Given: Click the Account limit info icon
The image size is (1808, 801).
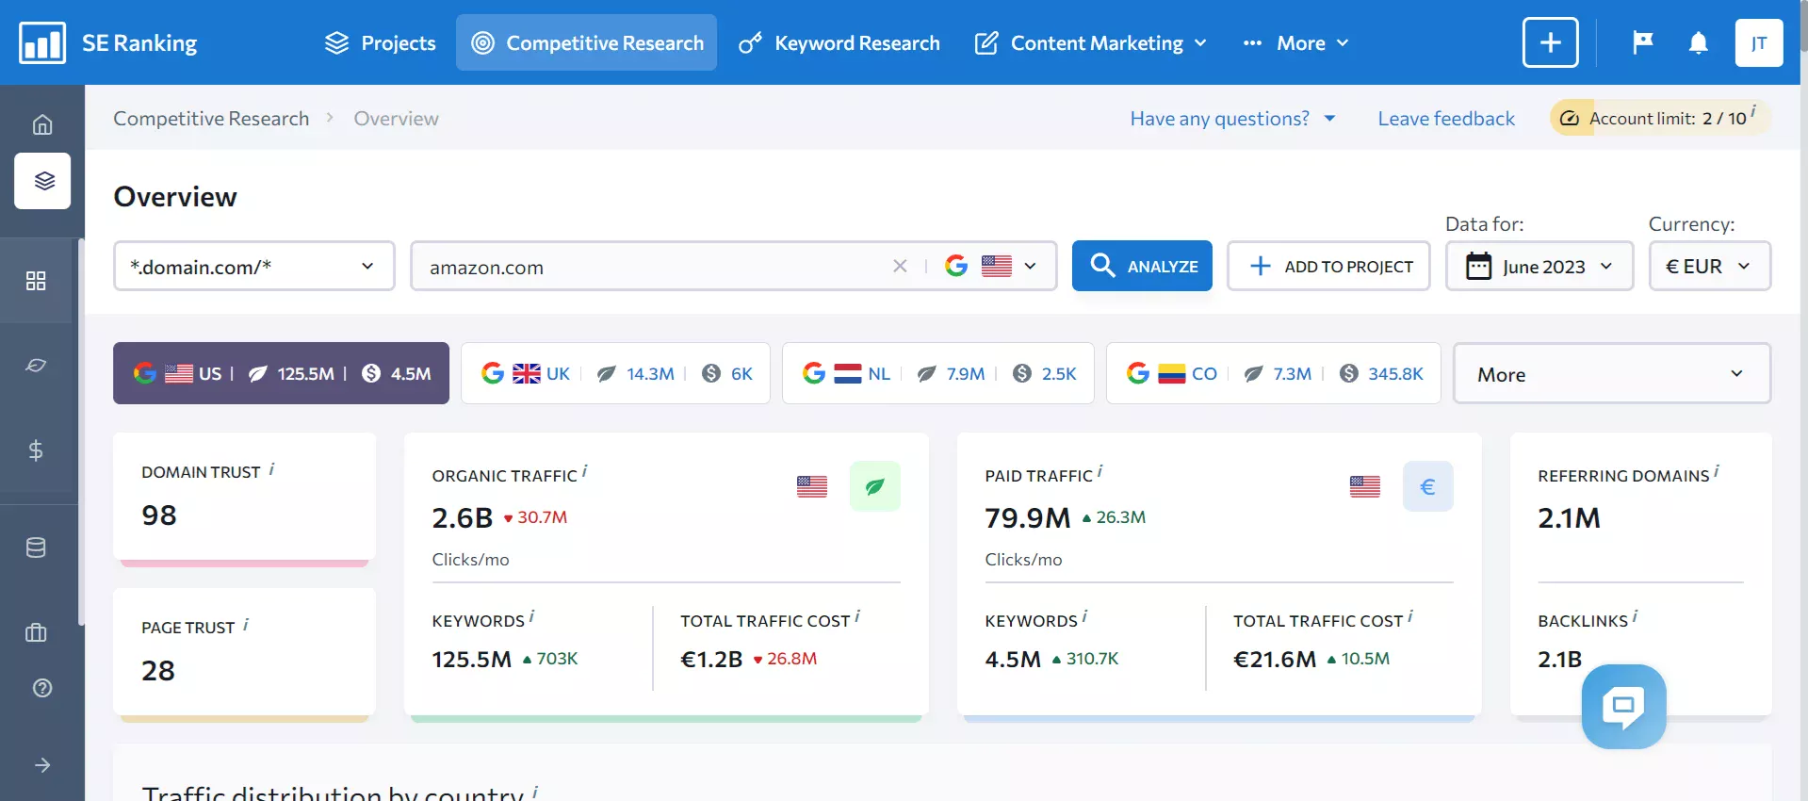Looking at the screenshot, I should [x=1753, y=111].
